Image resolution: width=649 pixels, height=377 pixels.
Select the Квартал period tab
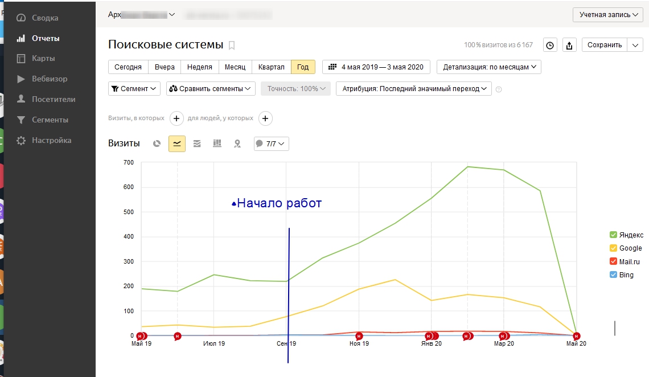(x=271, y=67)
